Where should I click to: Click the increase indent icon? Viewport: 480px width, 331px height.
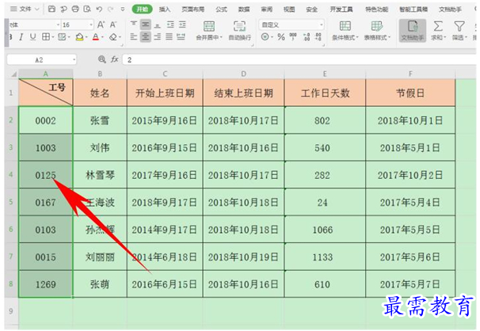click(x=182, y=25)
